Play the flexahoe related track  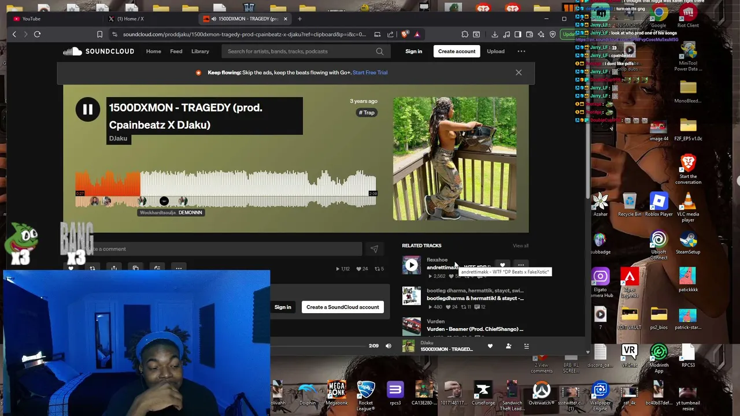coord(411,265)
